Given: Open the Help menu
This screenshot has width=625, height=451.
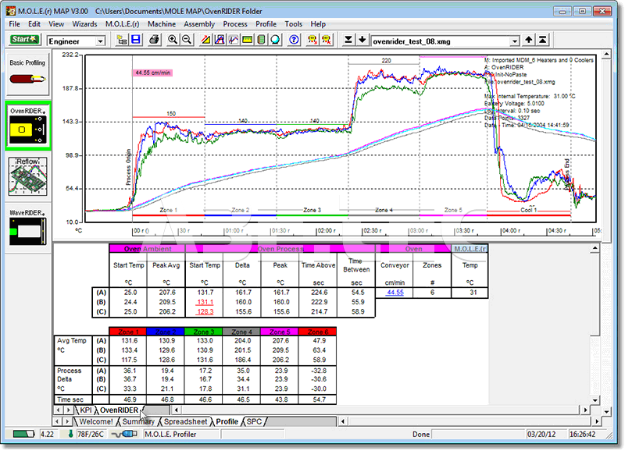Looking at the screenshot, I should point(318,24).
